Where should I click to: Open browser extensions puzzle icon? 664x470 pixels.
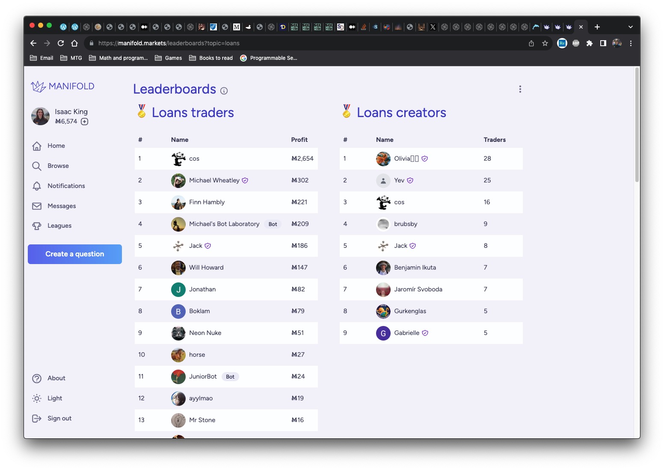[590, 43]
